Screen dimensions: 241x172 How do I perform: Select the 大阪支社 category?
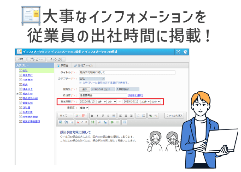click(x=27, y=80)
